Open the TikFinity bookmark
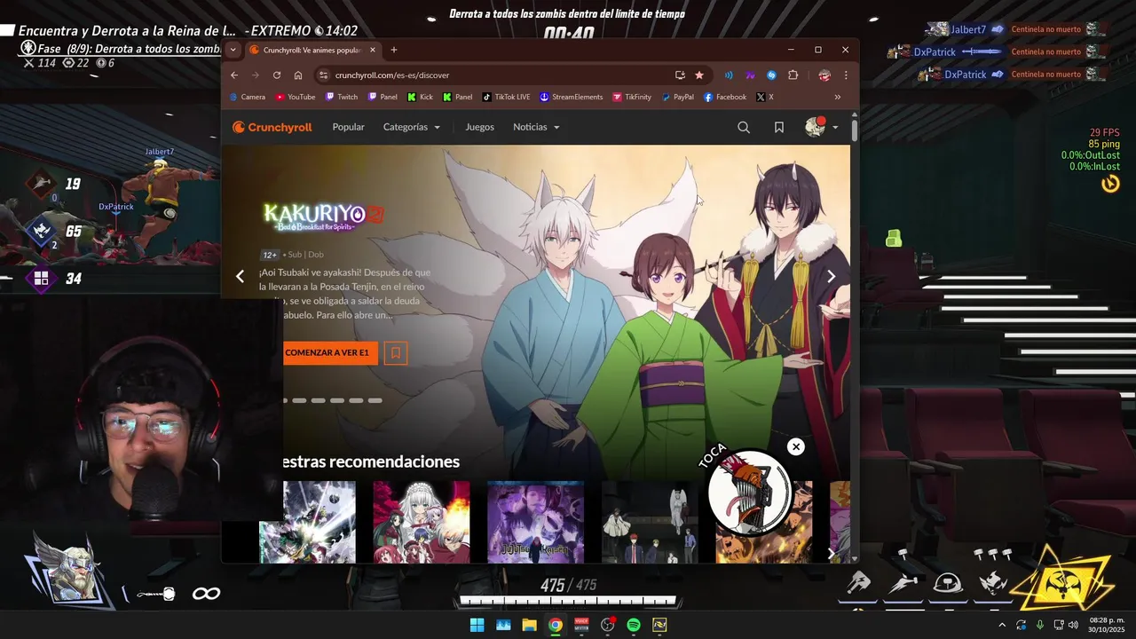Viewport: 1136px width, 639px height. [632, 97]
